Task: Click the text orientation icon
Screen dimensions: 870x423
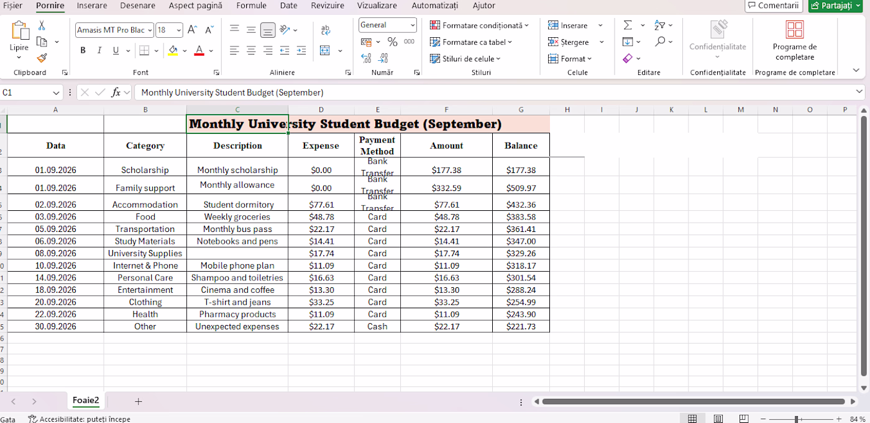Action: 285,29
